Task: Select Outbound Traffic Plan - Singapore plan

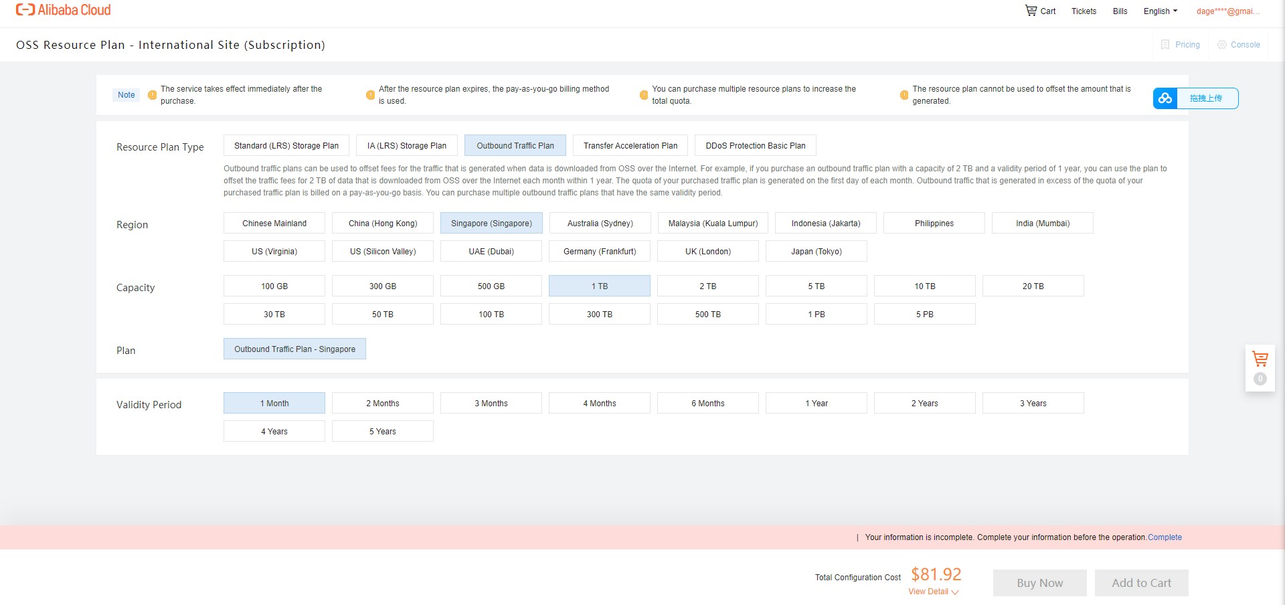Action: coord(294,349)
